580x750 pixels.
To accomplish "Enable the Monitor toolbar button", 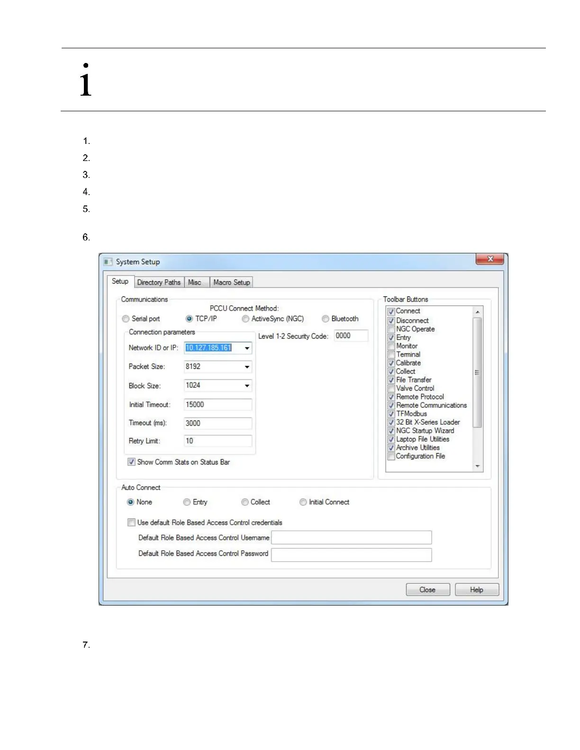I will (x=391, y=346).
